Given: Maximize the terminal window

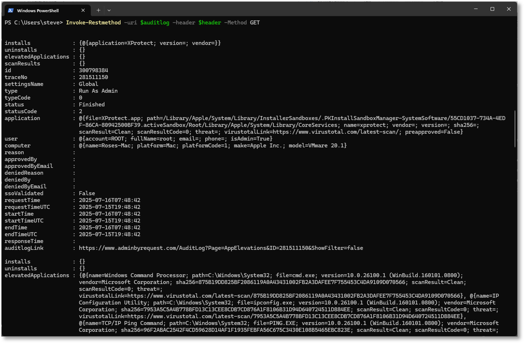Looking at the screenshot, I should click(492, 9).
